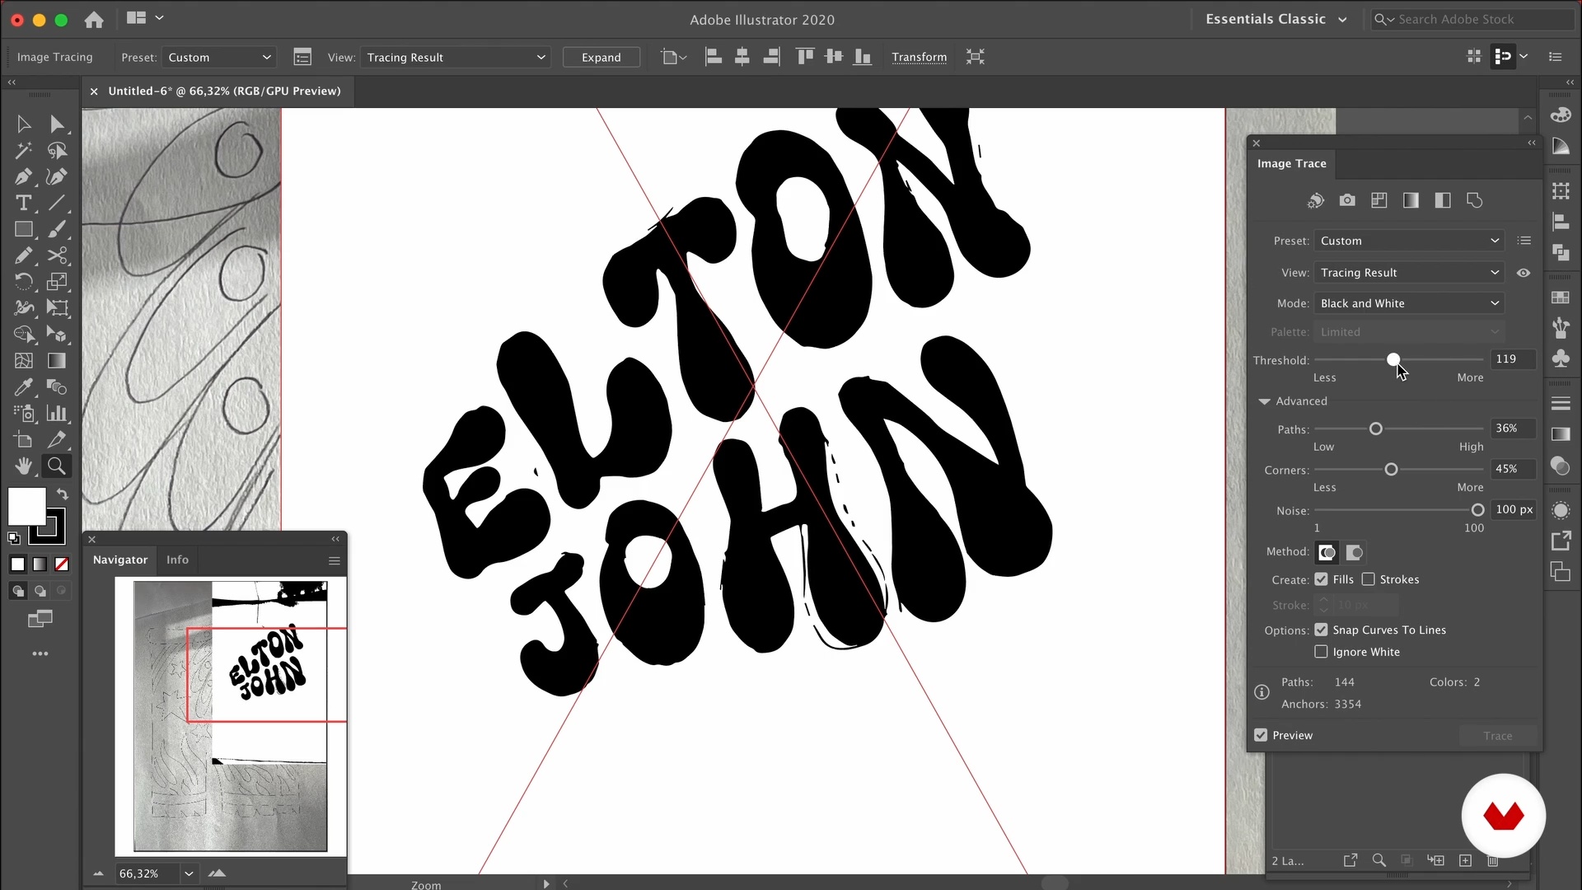Select the Overlapping method button

pos(1355,552)
